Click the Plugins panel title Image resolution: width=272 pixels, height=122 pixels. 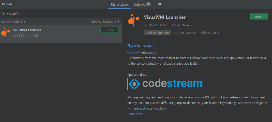(x=7, y=4)
